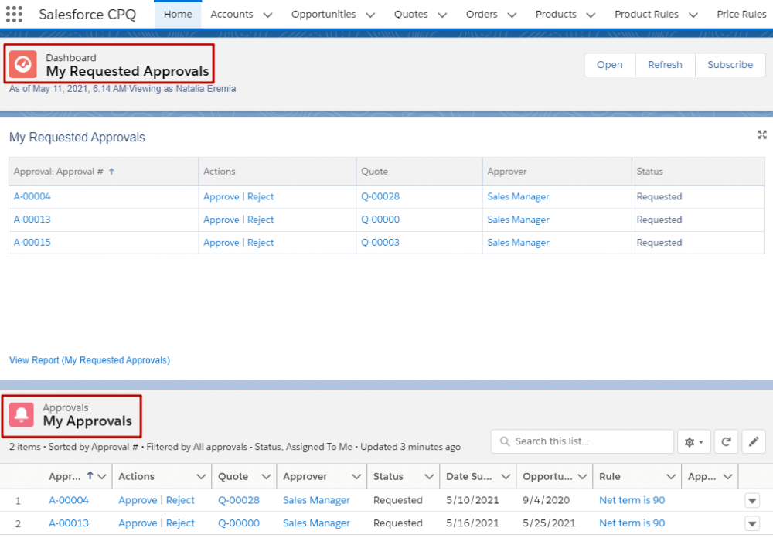The width and height of the screenshot is (773, 538).
Task: Approve A-00013 in My Approvals list
Action: [138, 523]
